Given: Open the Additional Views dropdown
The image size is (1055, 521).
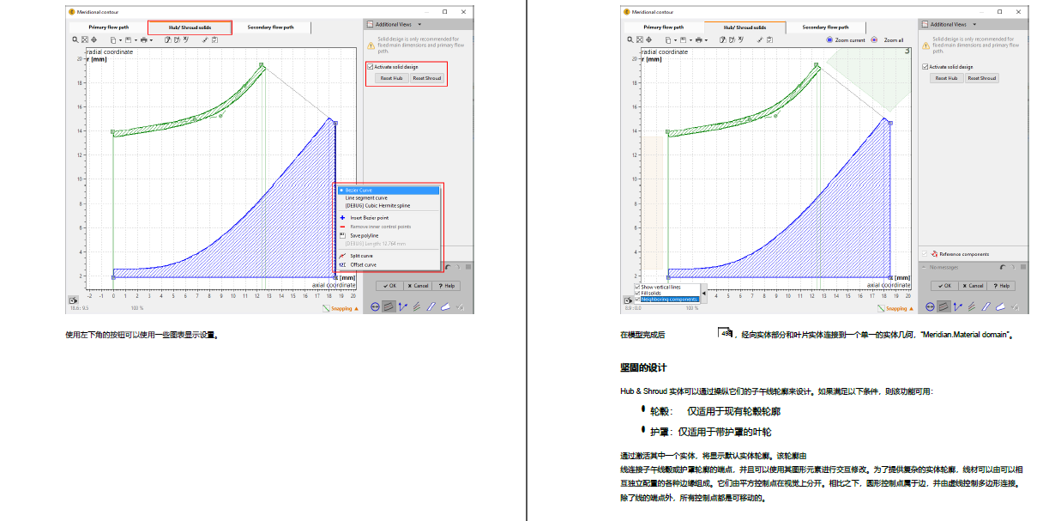Looking at the screenshot, I should [397, 23].
